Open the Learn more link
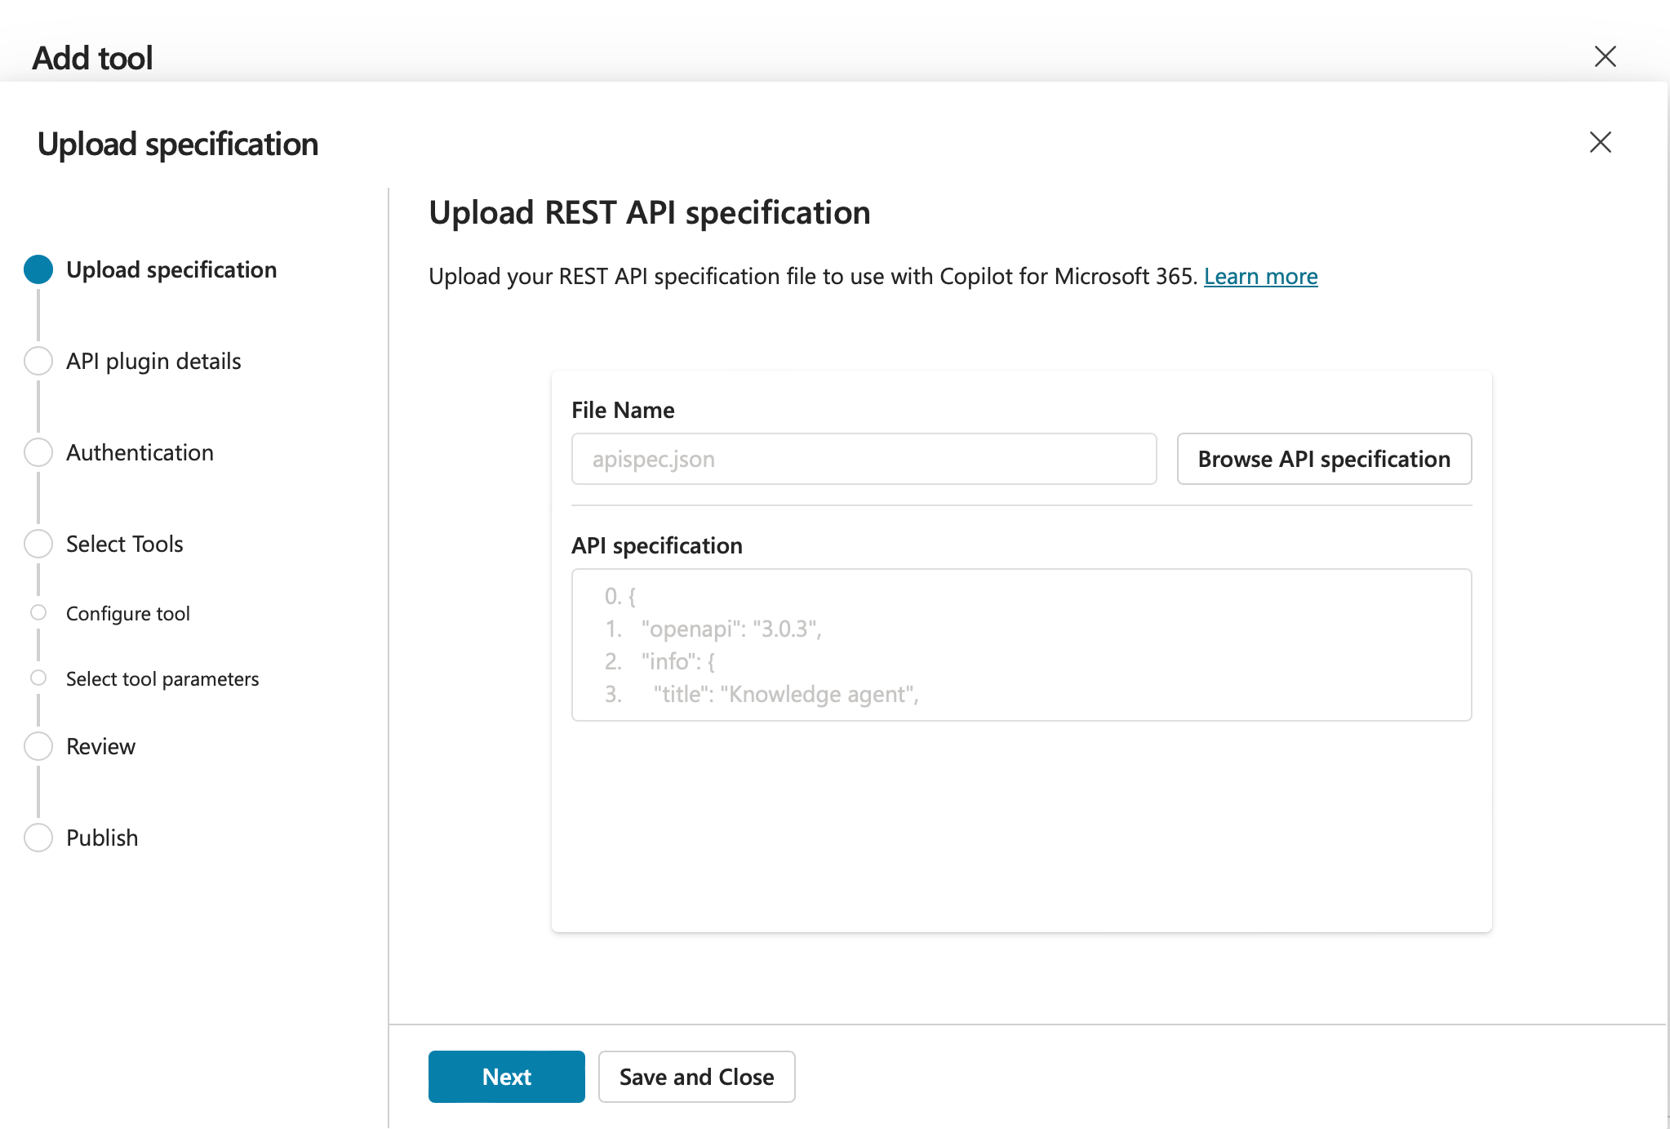 1259,276
